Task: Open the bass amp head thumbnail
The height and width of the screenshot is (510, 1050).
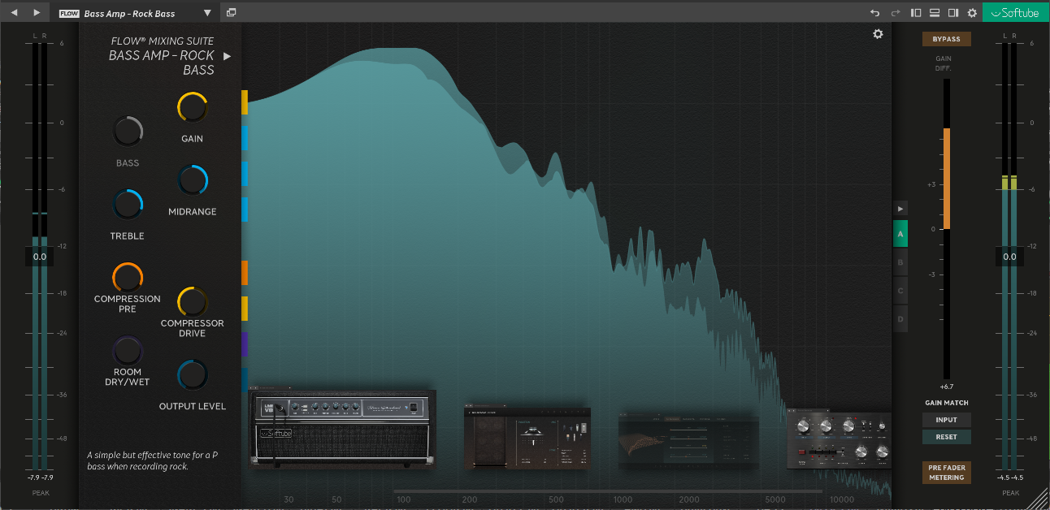Action: click(342, 429)
